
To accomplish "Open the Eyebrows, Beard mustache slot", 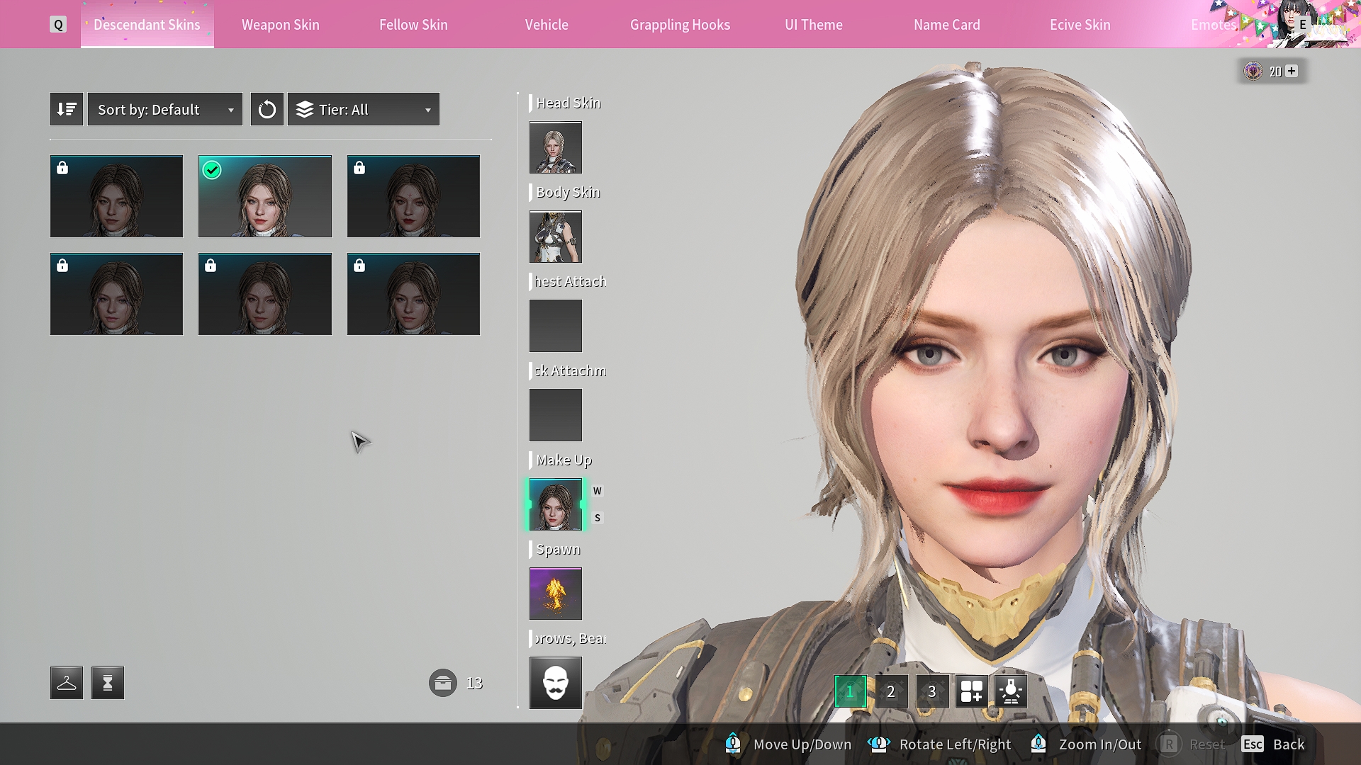I will [556, 683].
